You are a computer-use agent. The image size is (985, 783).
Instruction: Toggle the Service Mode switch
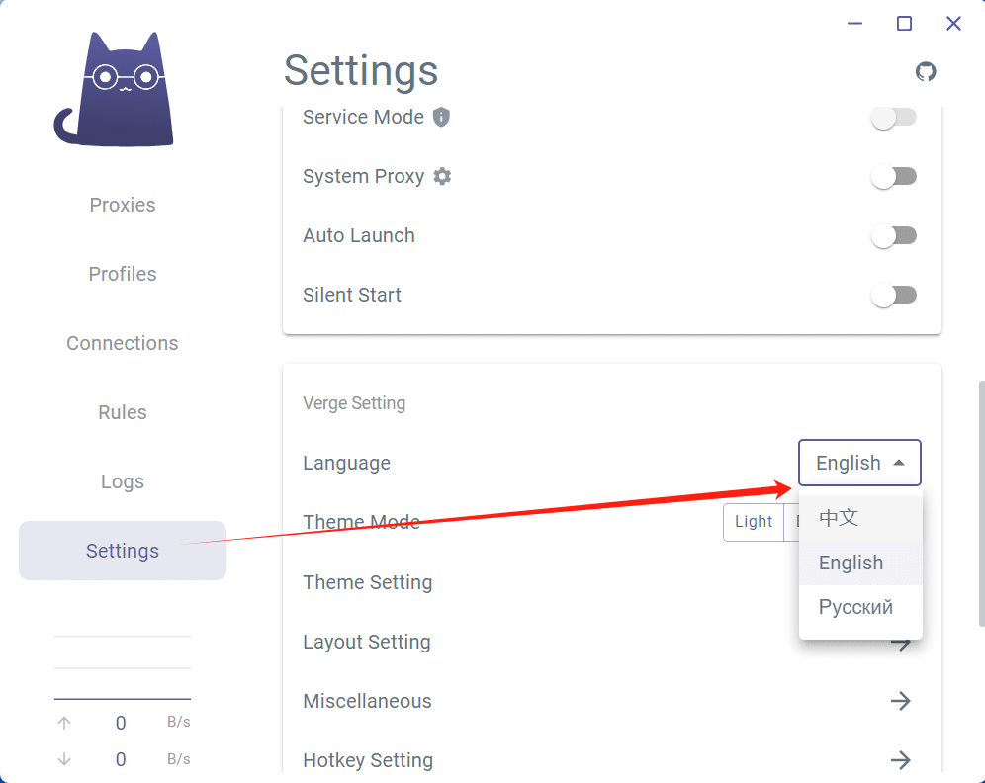tap(893, 118)
